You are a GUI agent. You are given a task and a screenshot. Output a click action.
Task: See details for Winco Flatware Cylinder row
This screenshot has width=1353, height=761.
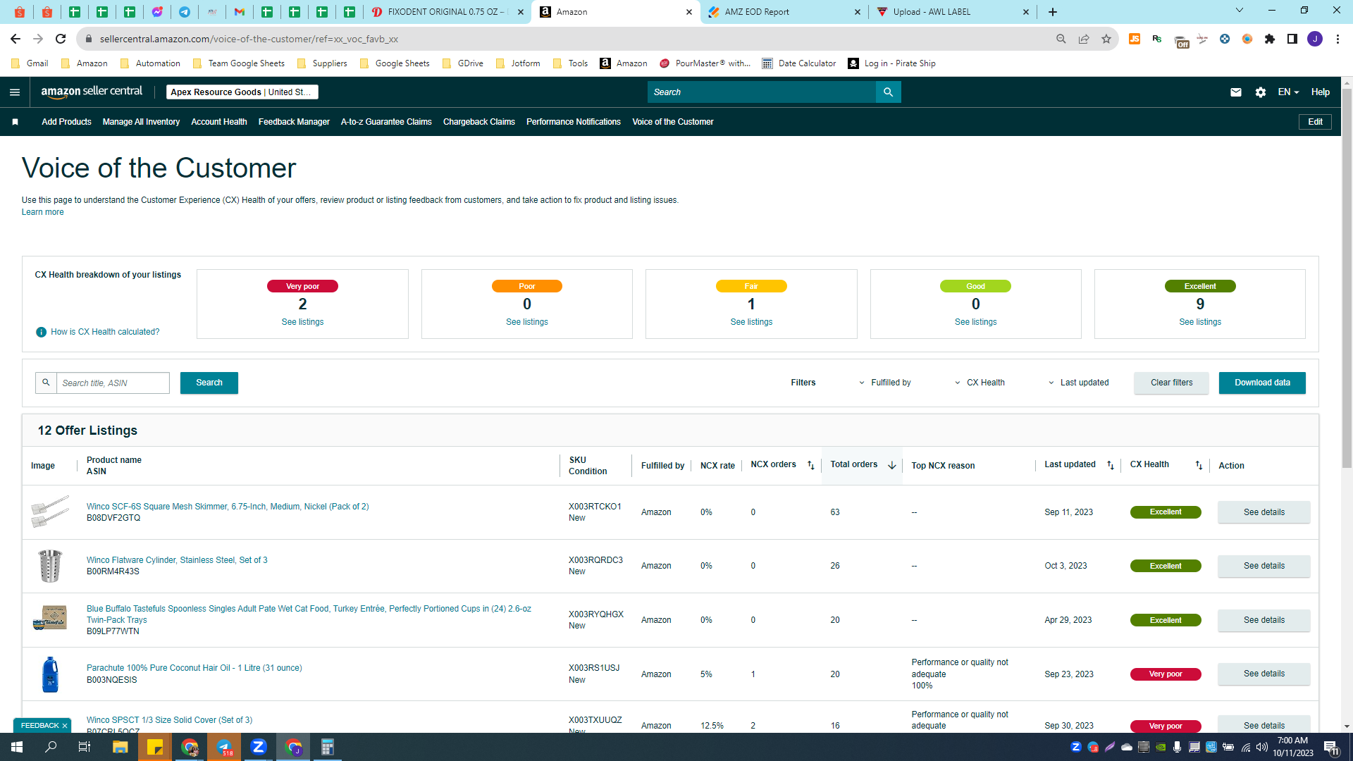coord(1264,566)
